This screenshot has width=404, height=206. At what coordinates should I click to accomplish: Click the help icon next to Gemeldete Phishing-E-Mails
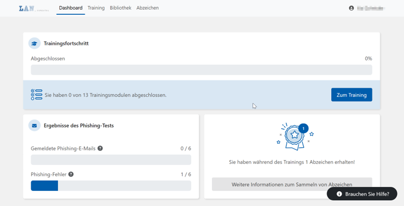(100, 148)
